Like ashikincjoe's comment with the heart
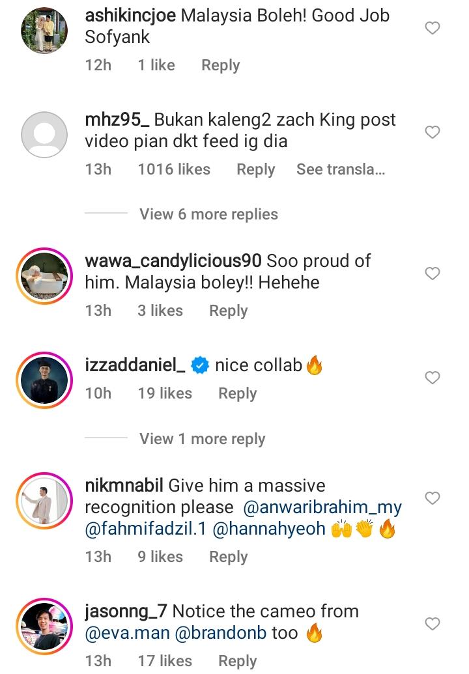The image size is (469, 674). (x=433, y=28)
